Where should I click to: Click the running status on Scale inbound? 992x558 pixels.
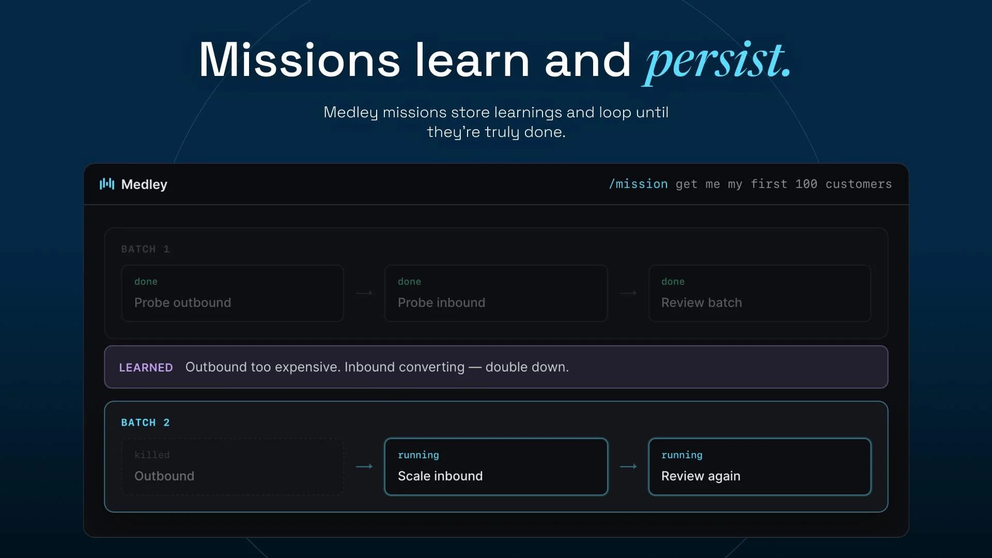coord(419,455)
